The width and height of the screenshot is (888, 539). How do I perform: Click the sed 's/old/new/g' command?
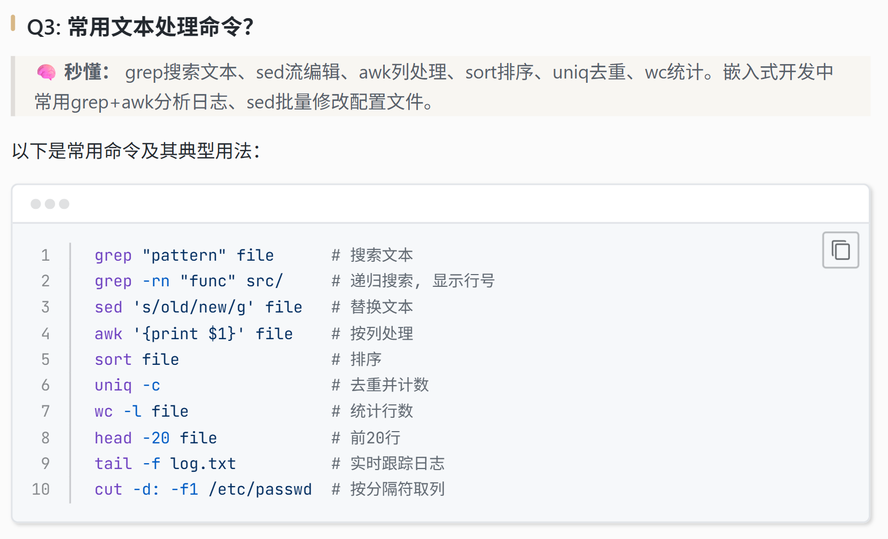tap(198, 307)
